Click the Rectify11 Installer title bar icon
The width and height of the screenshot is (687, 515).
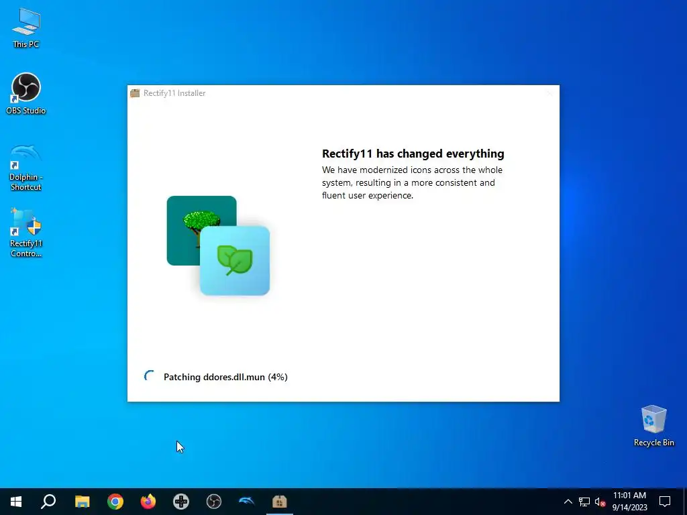(135, 93)
